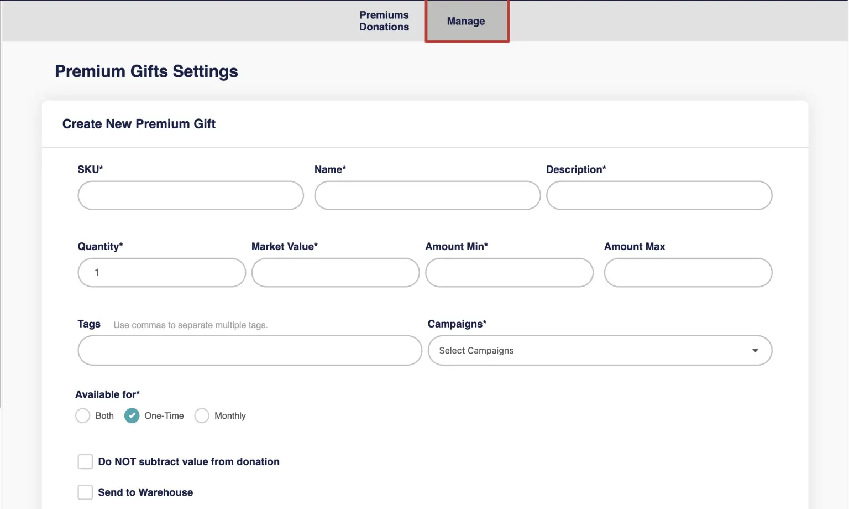This screenshot has width=849, height=509.
Task: Click the Premium Gifts Settings page heading
Action: (146, 71)
